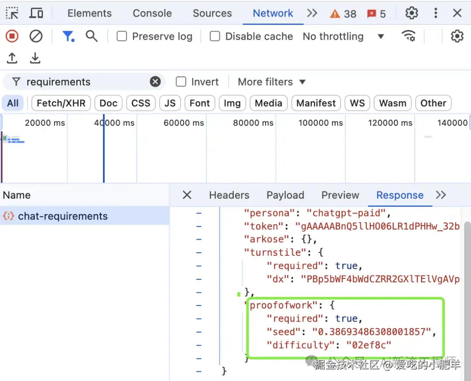Switch to the Console tab
The image size is (471, 381).
152,13
